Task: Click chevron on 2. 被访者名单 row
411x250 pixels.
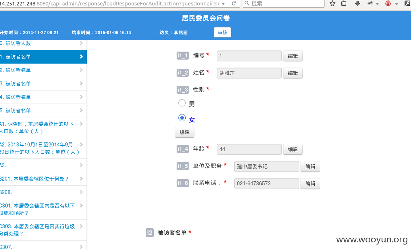Action: pos(81,70)
